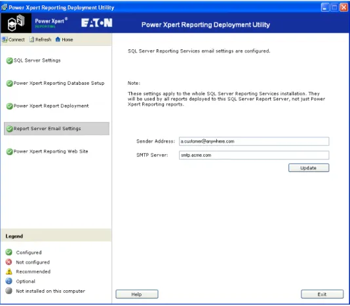Click the blue Optional legend icon
Viewport: 350px width, 306px height.
(x=9, y=281)
